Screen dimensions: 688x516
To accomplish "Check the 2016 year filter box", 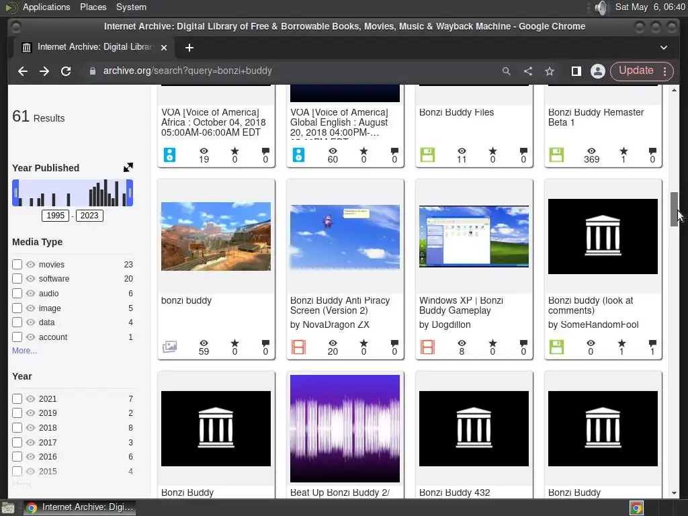I will tap(17, 457).
